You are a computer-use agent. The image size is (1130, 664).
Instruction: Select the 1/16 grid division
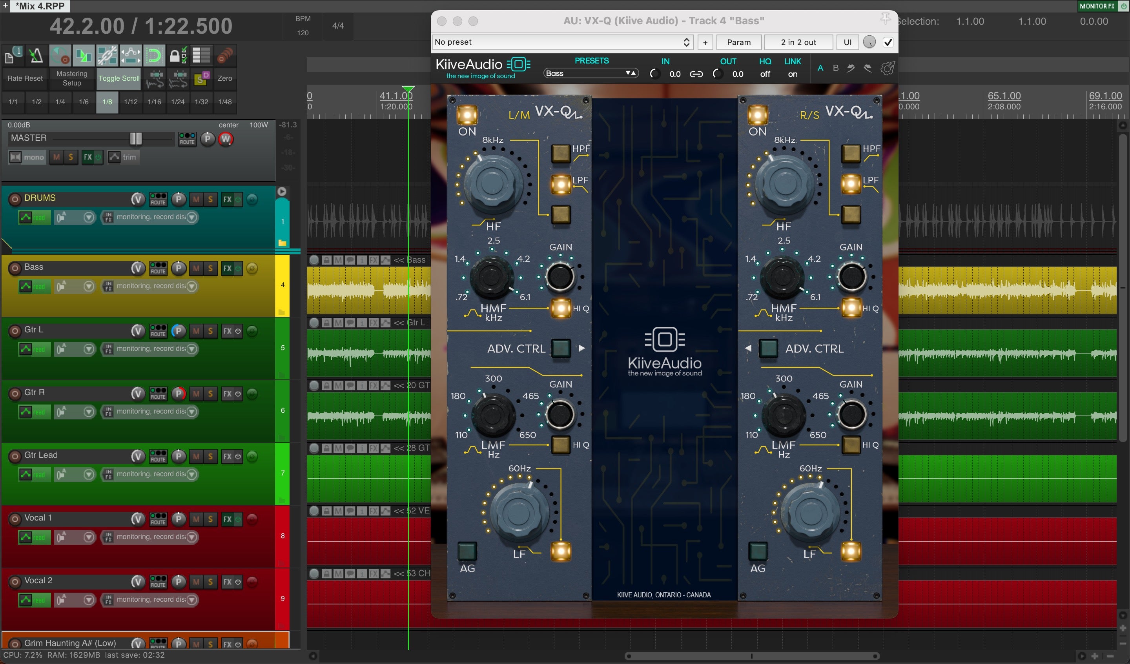click(154, 102)
